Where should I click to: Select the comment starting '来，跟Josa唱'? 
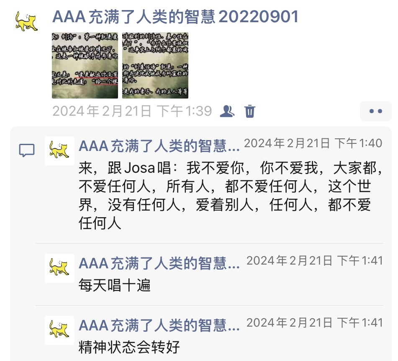[231, 196]
